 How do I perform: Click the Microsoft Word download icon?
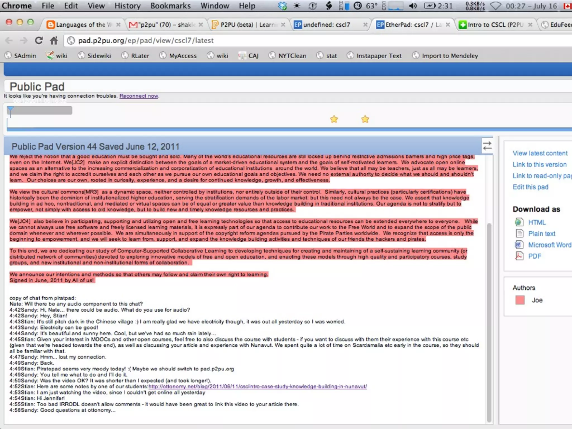pyautogui.click(x=519, y=245)
